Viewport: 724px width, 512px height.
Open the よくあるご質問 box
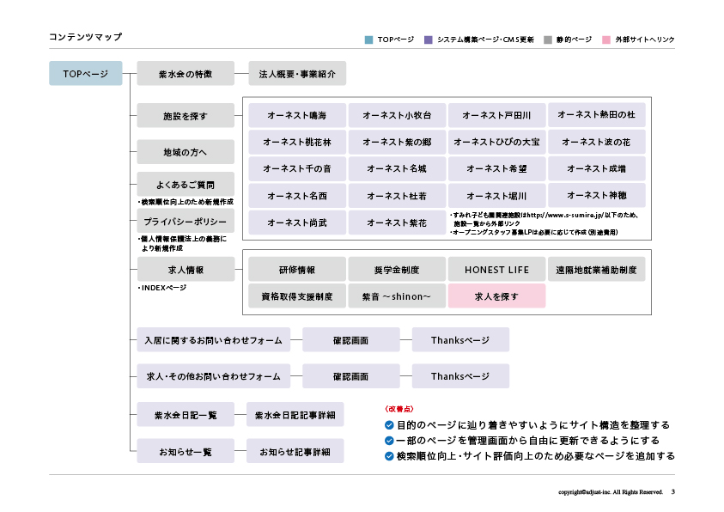[x=186, y=184]
